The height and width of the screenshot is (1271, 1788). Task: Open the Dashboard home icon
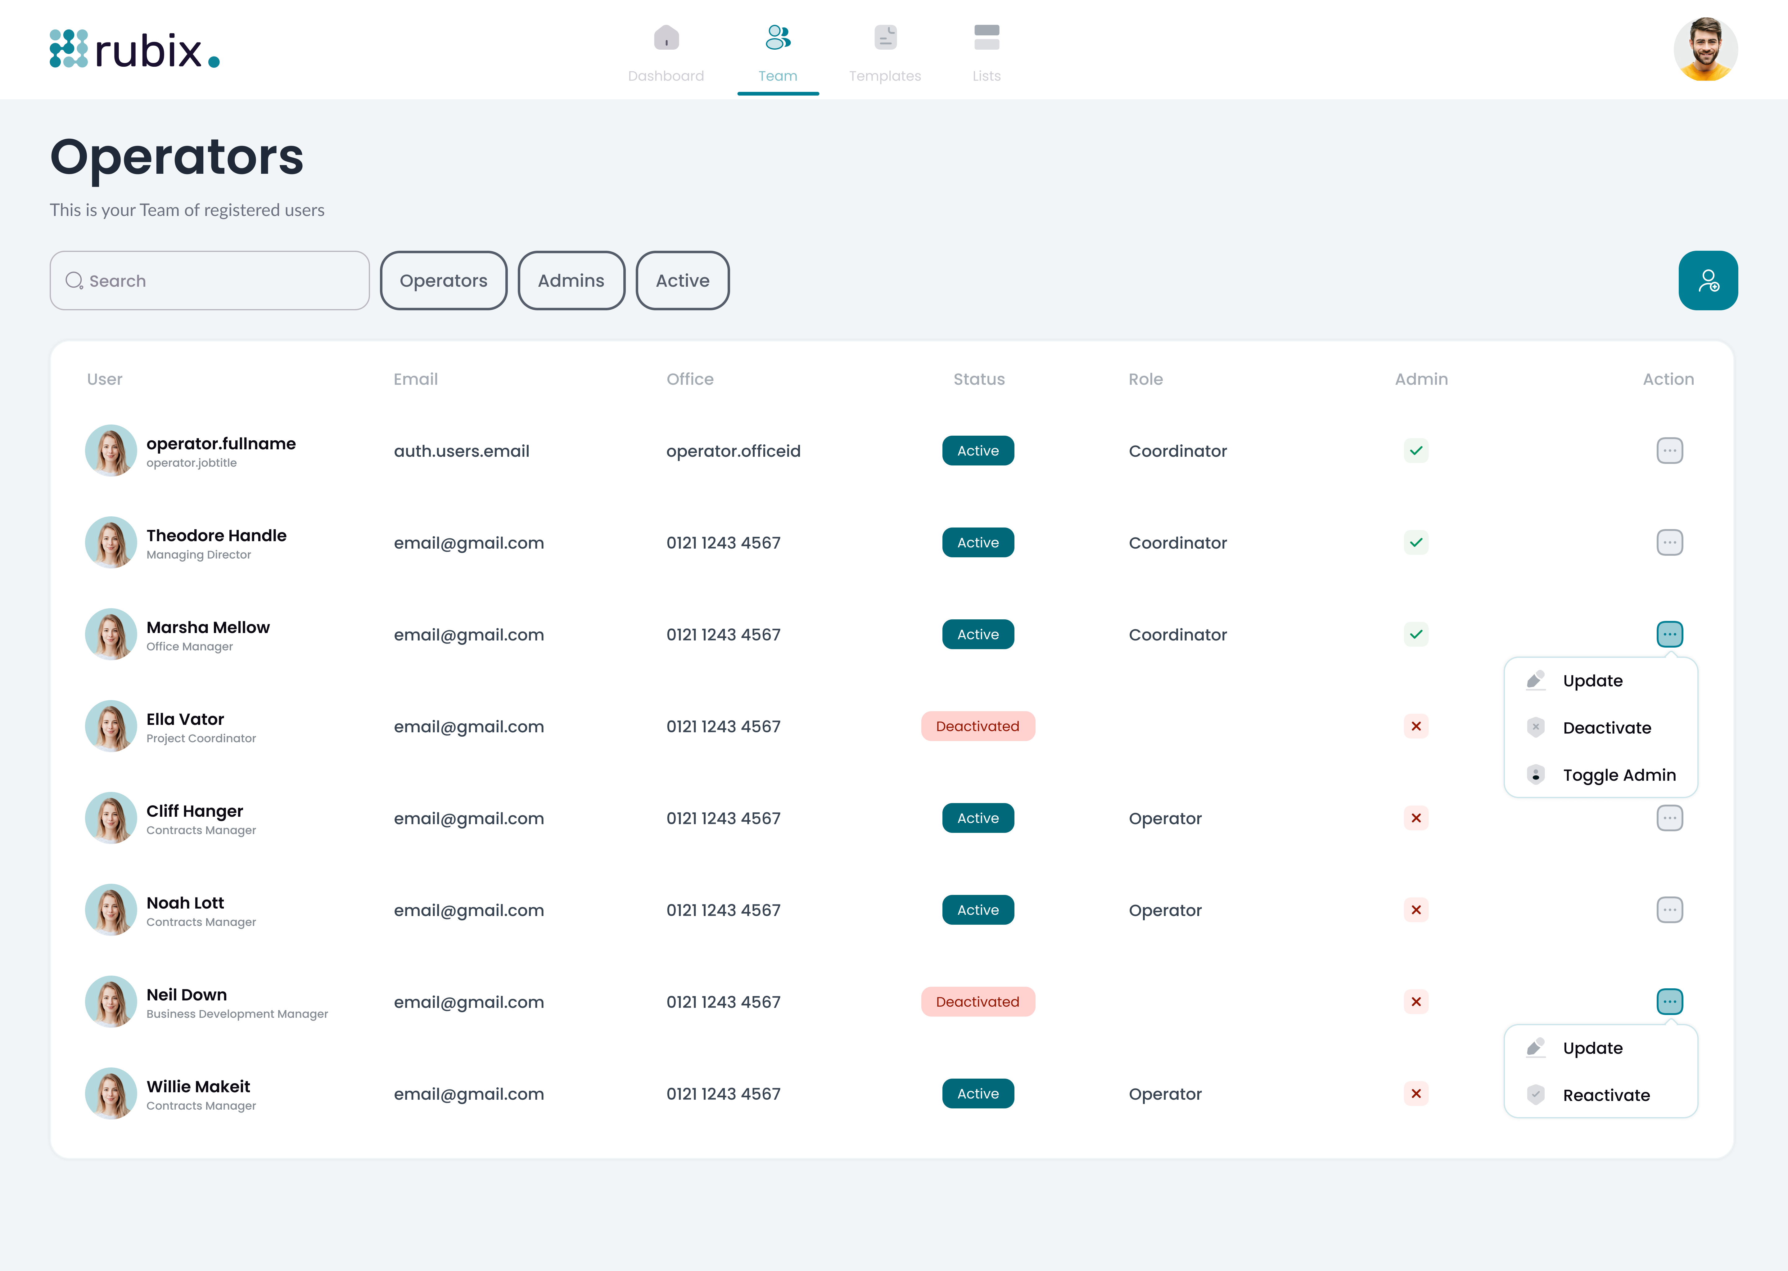(666, 38)
